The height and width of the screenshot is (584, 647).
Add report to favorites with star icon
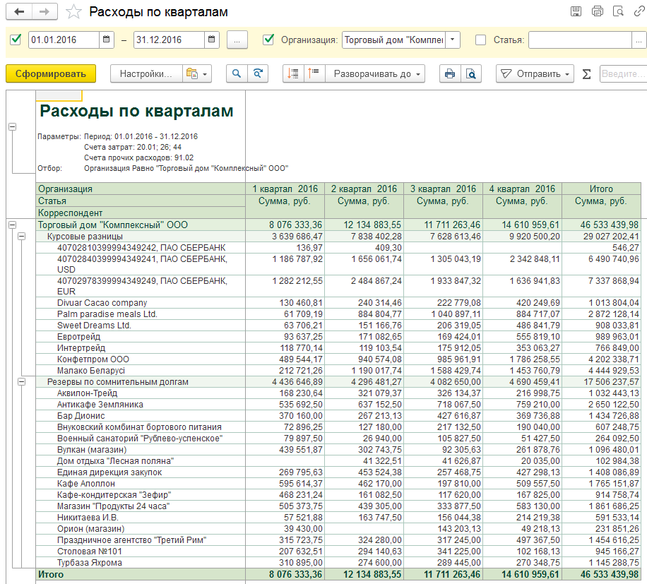(72, 12)
